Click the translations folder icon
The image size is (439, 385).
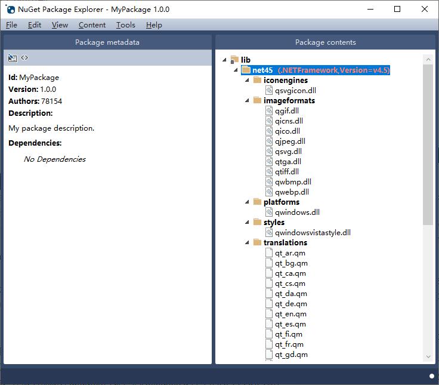tap(257, 242)
